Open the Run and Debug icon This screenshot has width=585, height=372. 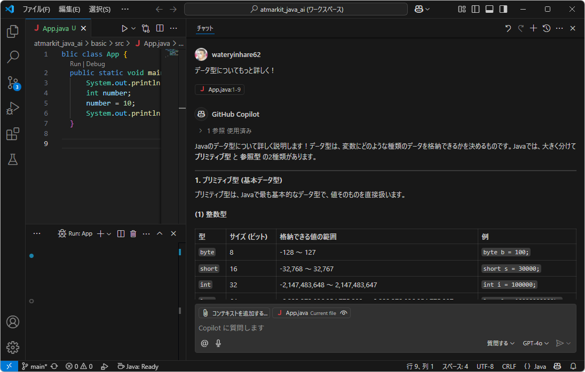[12, 108]
